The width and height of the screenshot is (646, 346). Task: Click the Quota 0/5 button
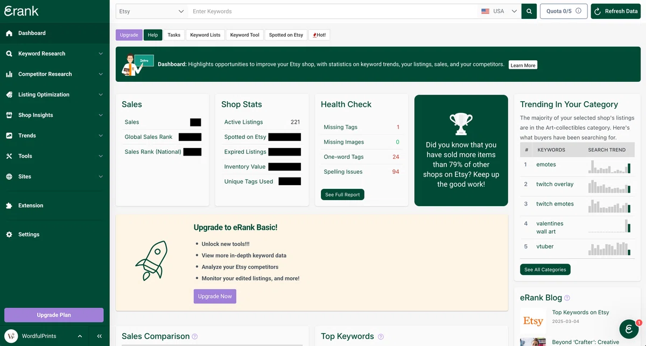click(x=563, y=11)
